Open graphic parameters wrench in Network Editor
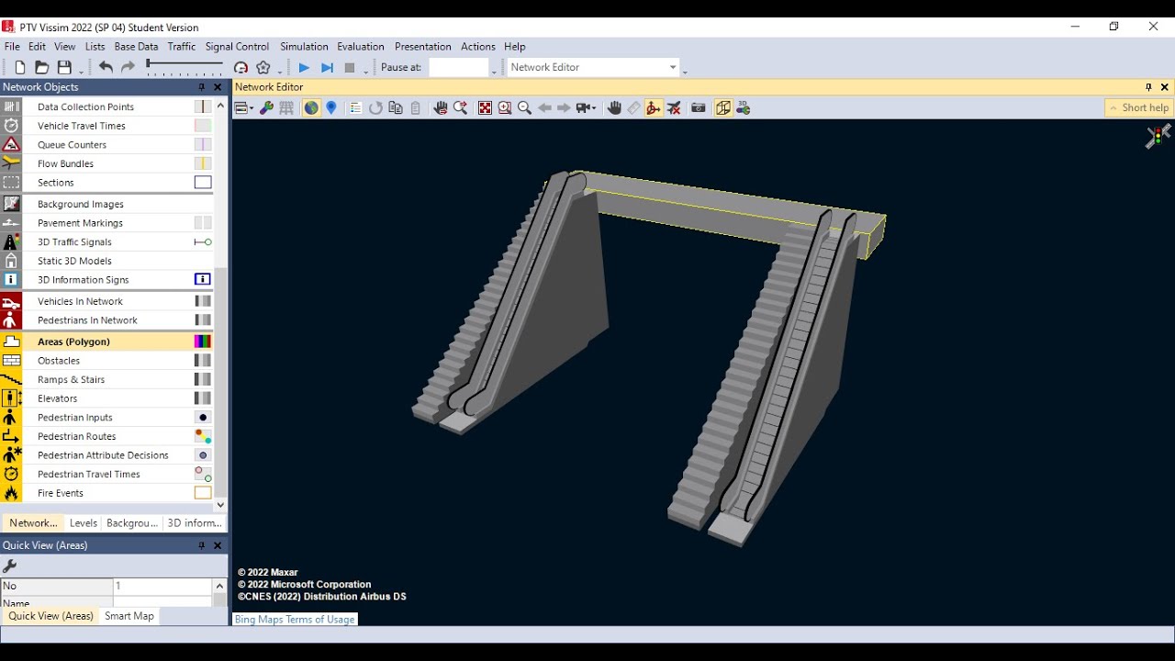 click(x=266, y=107)
